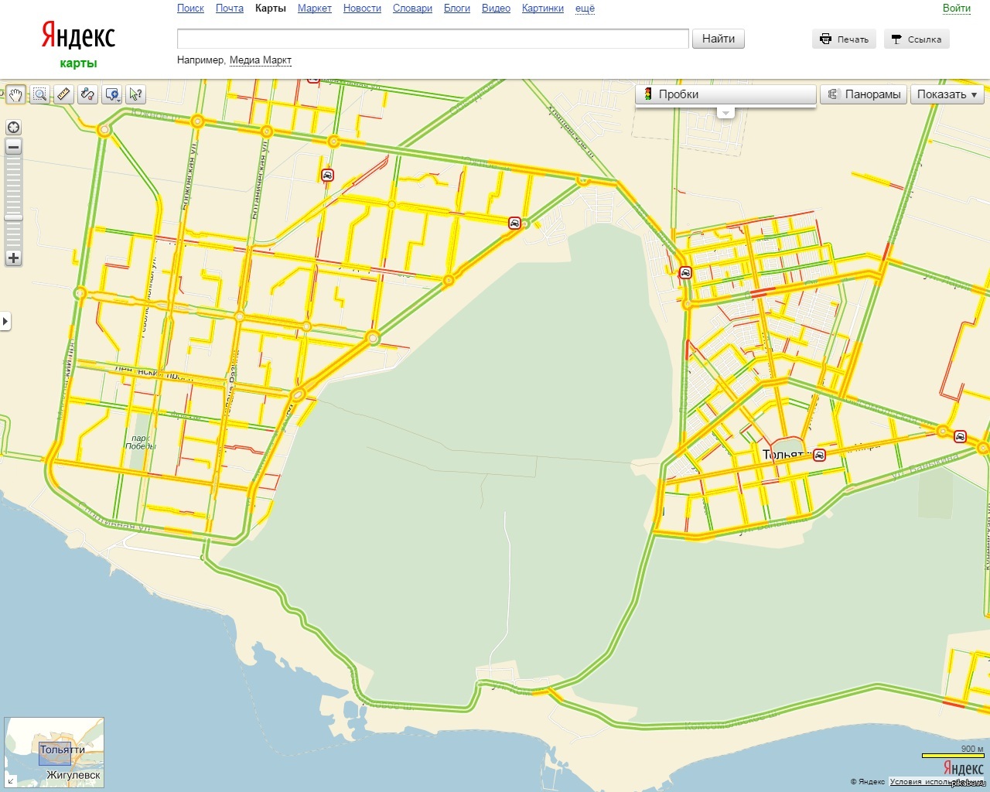Click the Печать print button
This screenshot has height=792, width=990.
pyautogui.click(x=844, y=39)
